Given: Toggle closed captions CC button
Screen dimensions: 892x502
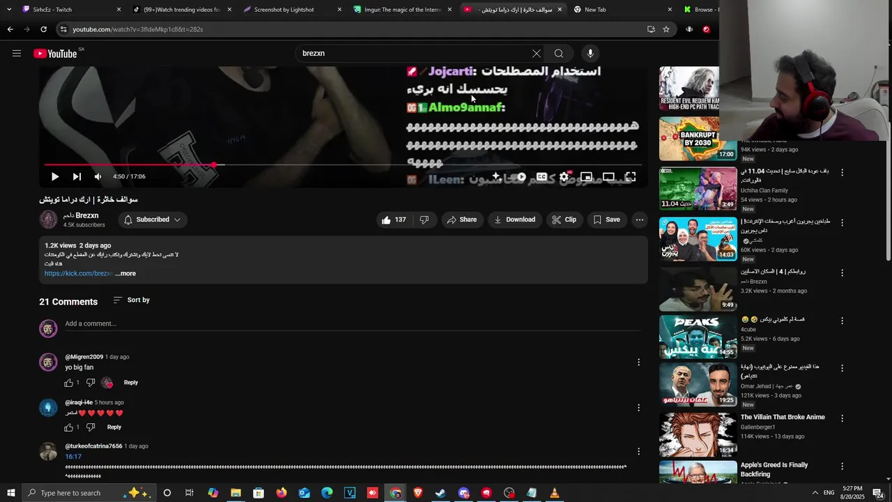Looking at the screenshot, I should pos(541,177).
